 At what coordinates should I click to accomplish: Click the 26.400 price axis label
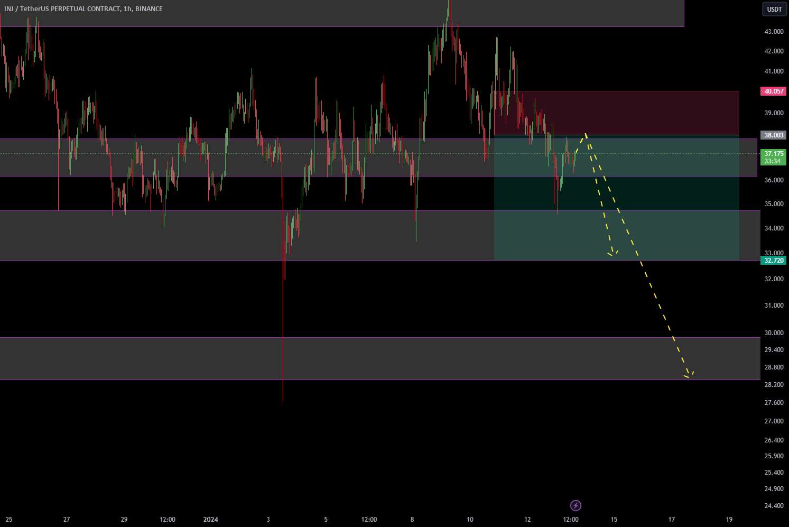tap(774, 440)
